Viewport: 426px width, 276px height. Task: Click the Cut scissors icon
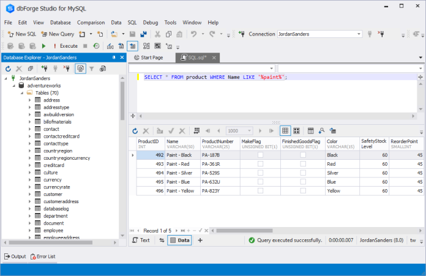pos(159,34)
